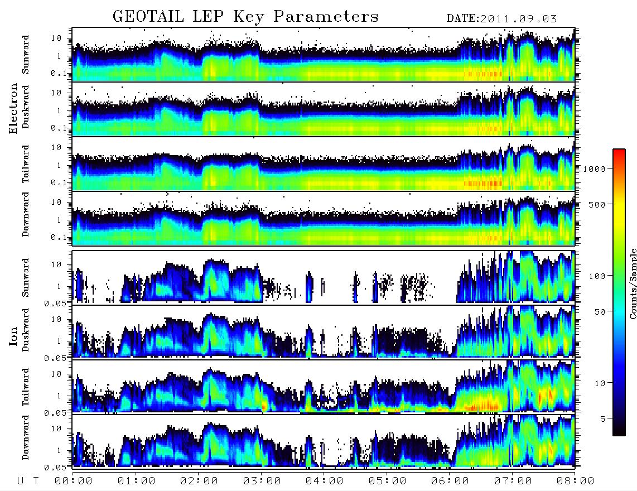This screenshot has width=637, height=491.
Task: Click the 'U T' axis label
Action: click(x=28, y=481)
